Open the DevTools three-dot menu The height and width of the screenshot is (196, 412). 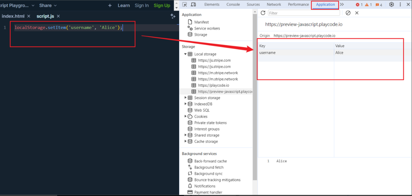400,5
